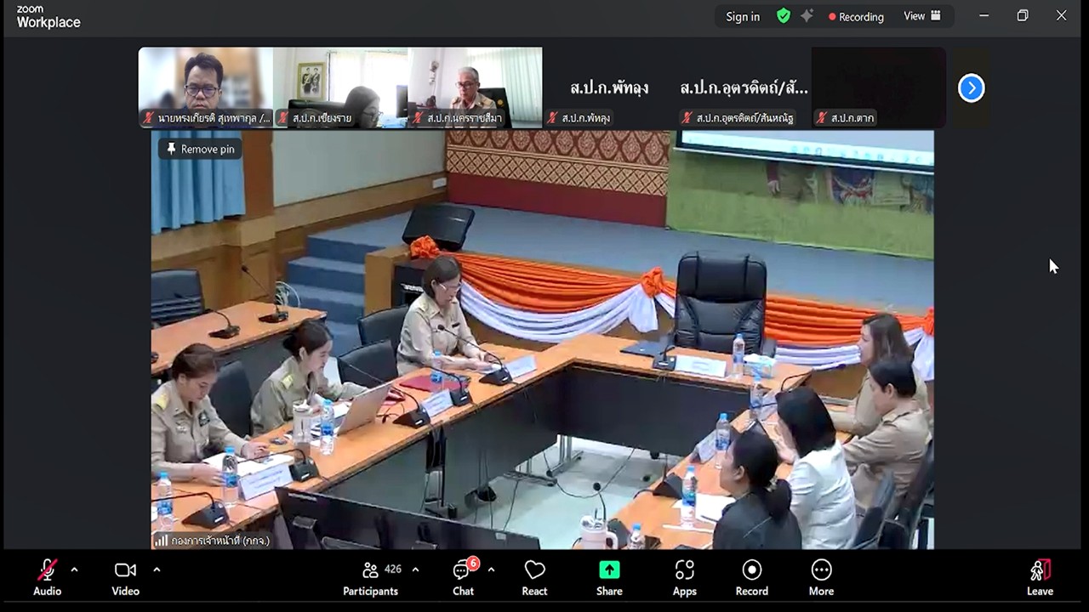Screen dimensions: 1089x612
Task: Expand the Participants options chevron
Action: tap(414, 571)
